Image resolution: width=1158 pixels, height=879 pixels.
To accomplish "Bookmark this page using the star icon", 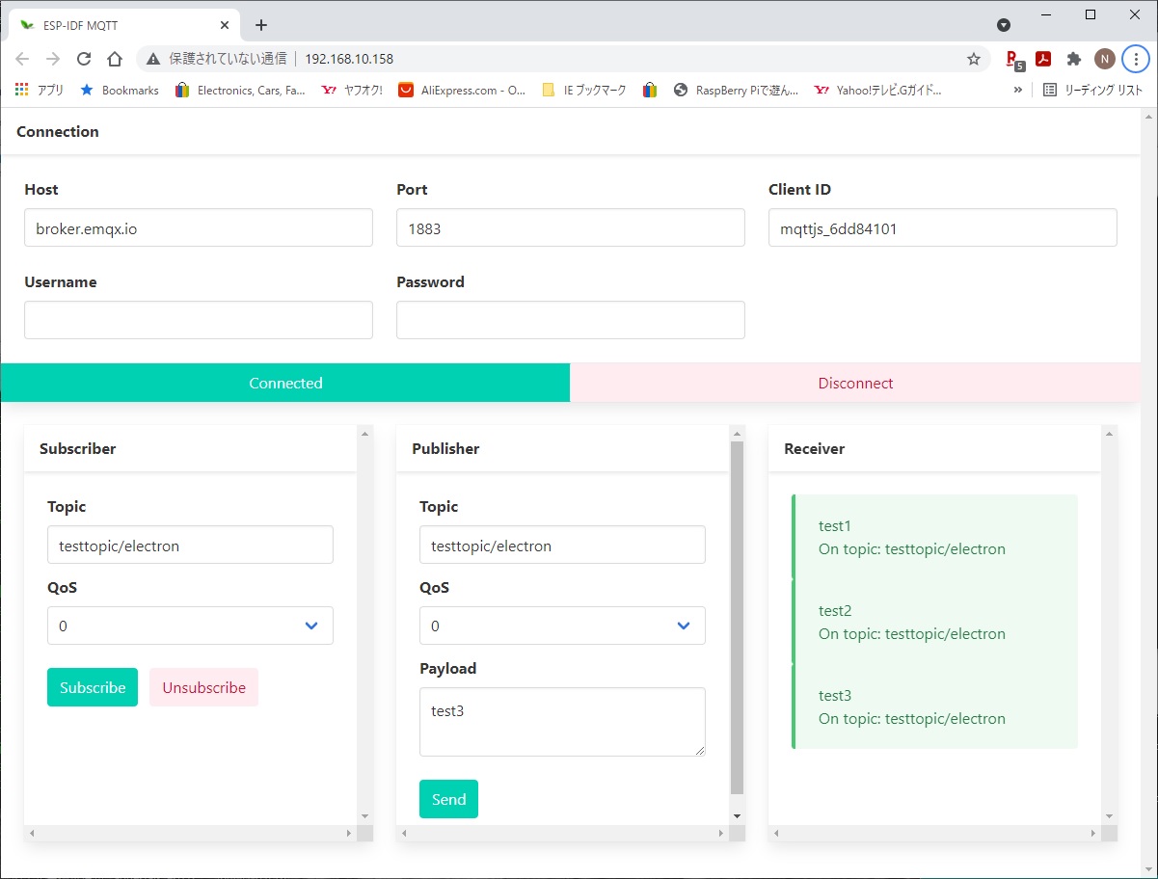I will point(974,58).
